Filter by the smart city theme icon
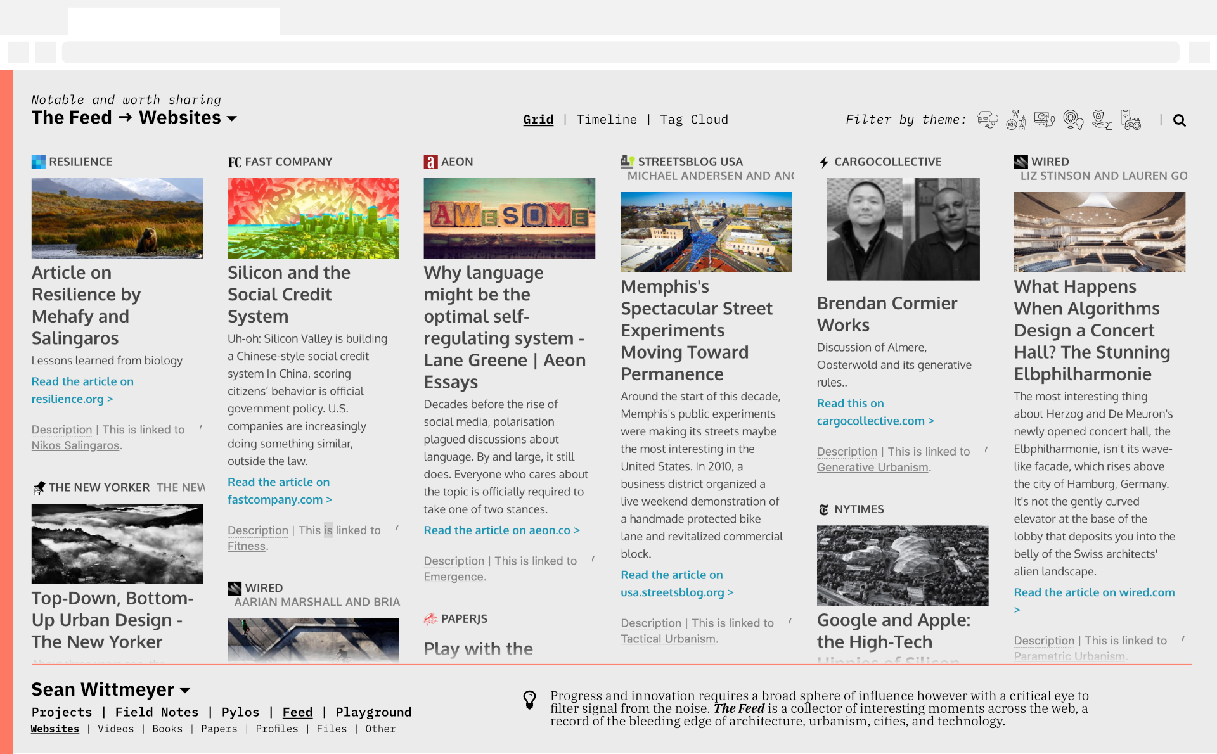The width and height of the screenshot is (1217, 754). tap(1015, 119)
